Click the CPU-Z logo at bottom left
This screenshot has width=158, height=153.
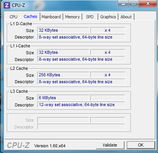(x=18, y=145)
